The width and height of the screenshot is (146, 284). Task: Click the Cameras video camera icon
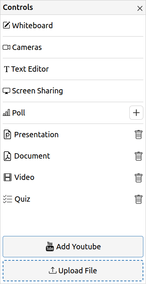click(x=6, y=47)
